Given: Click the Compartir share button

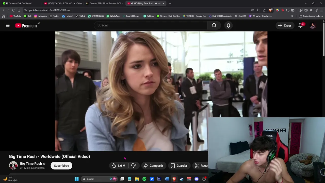Looking at the screenshot, I should point(153,166).
